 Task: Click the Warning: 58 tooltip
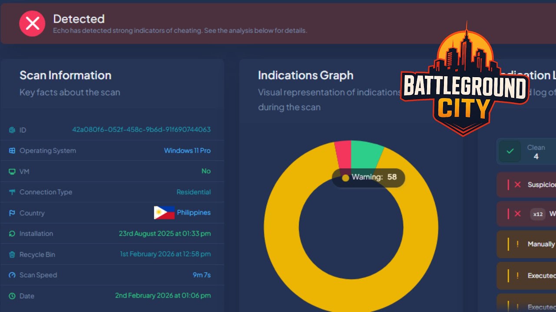pos(368,177)
